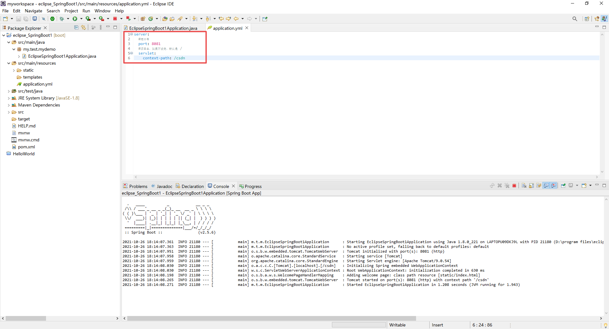The image size is (609, 329).
Task: Collapse the my.test.mydemo package
Action: tap(14, 49)
